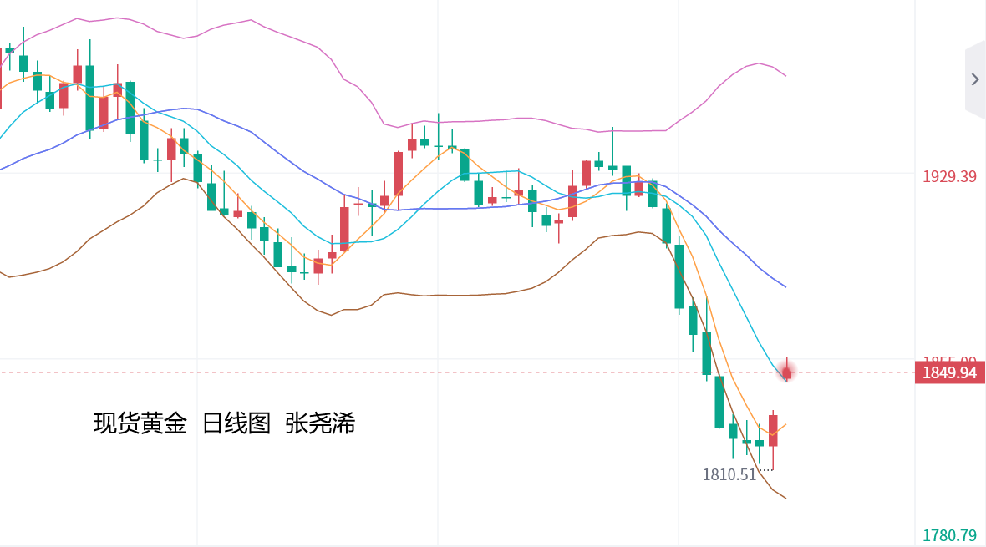Select the small green candle left of last red candle
This screenshot has width=986, height=547.
point(760,443)
